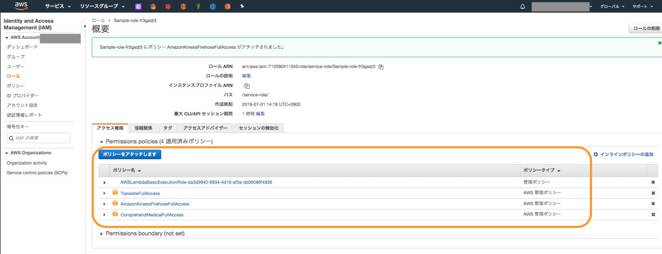This screenshot has height=254, width=662.
Task: Expand the ComprehendMedicalFullAccess policy row
Action: tap(104, 215)
